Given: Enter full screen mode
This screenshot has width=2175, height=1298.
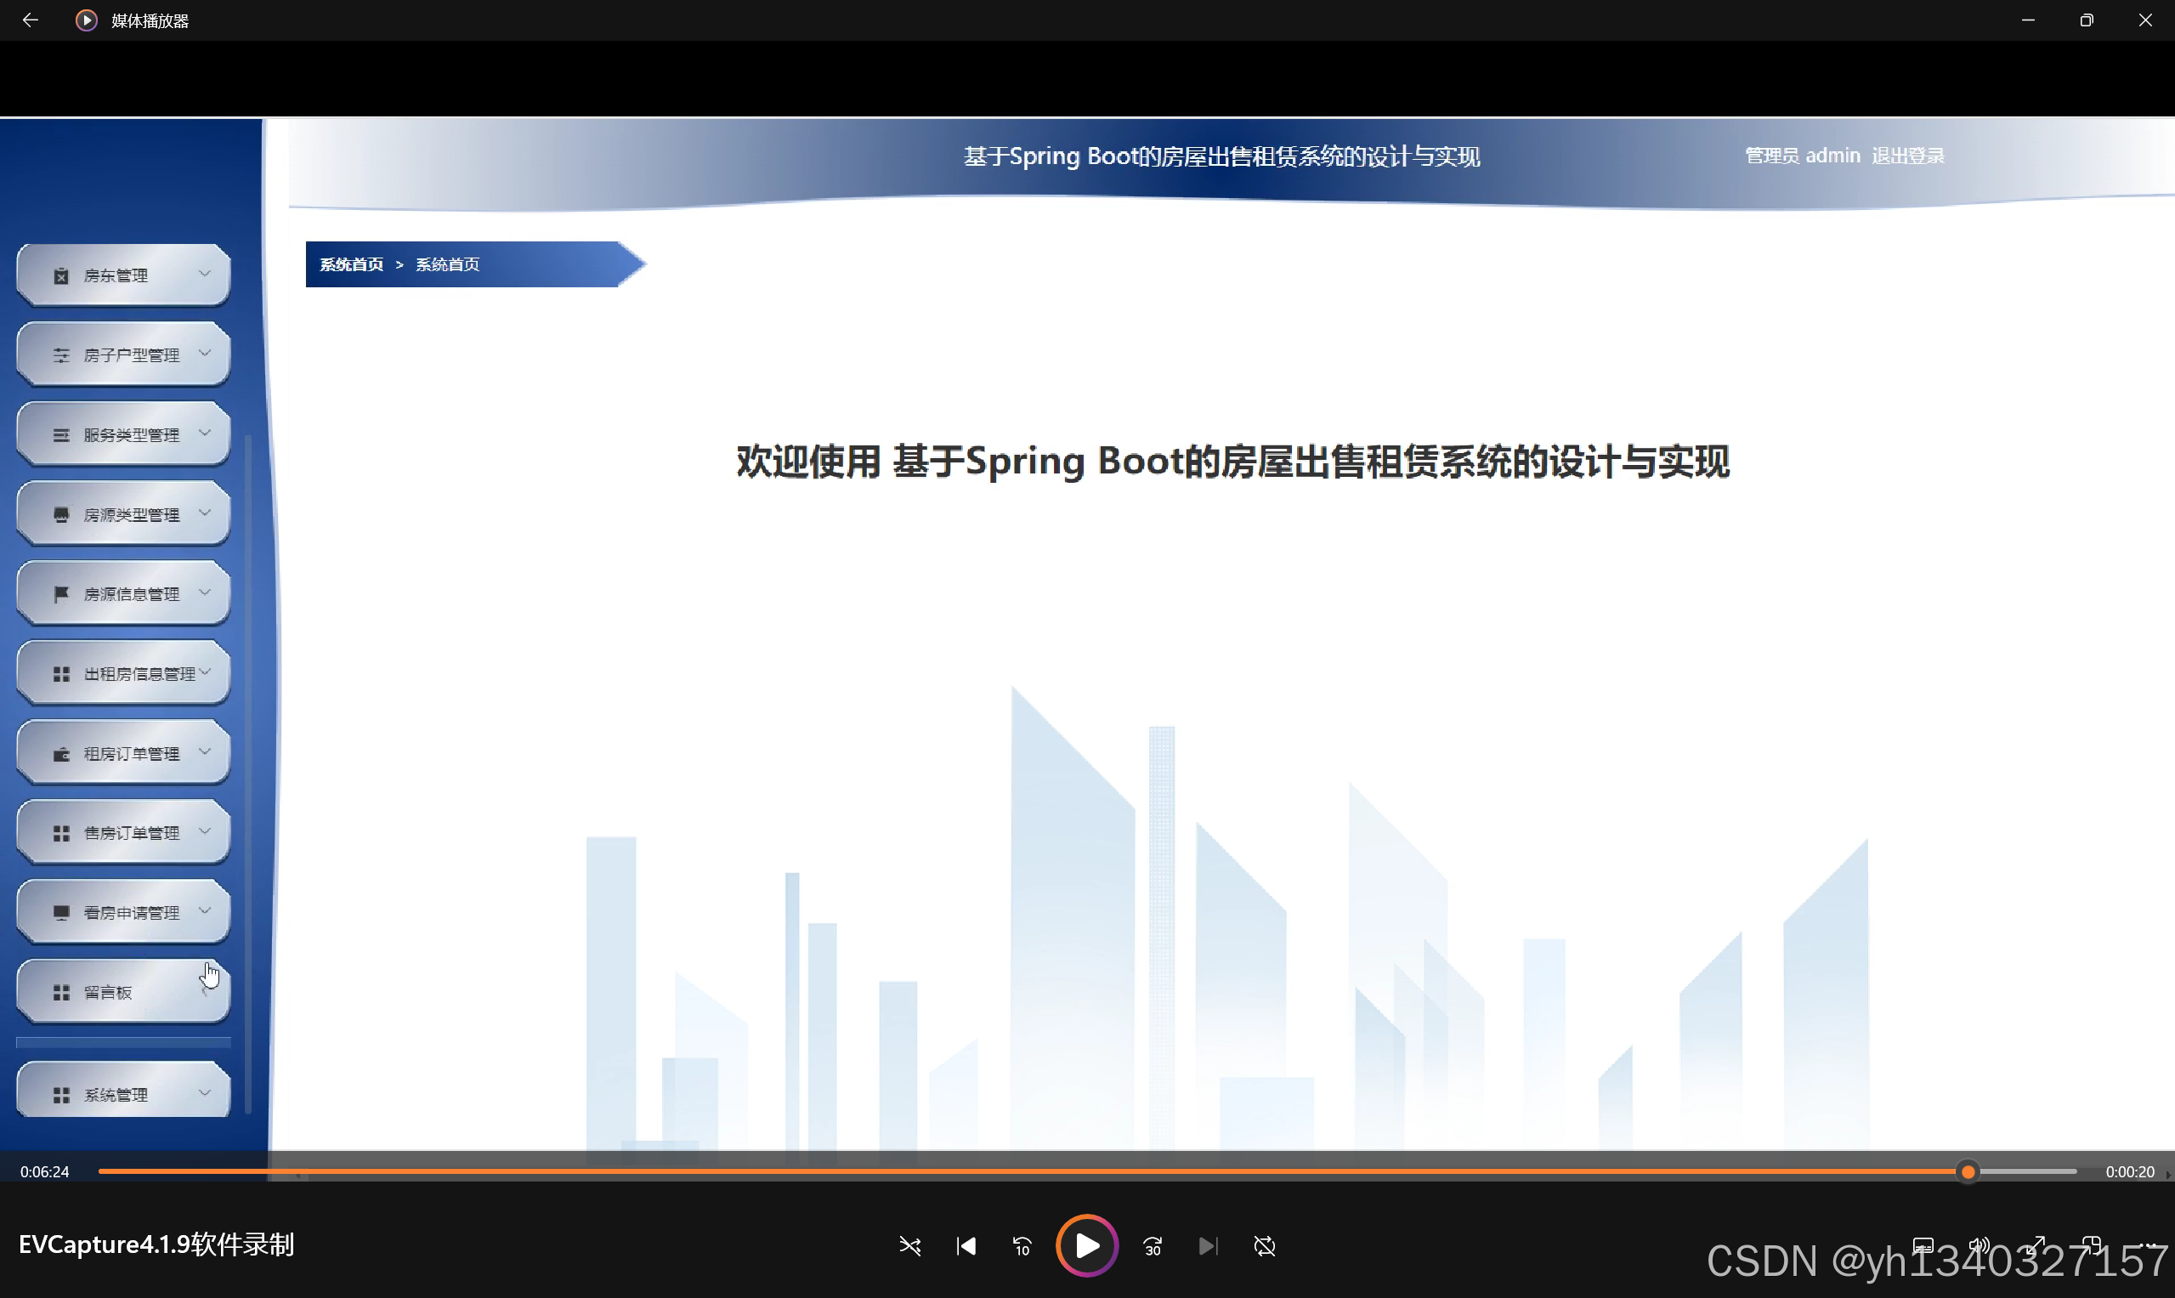Looking at the screenshot, I should (x=2036, y=1245).
